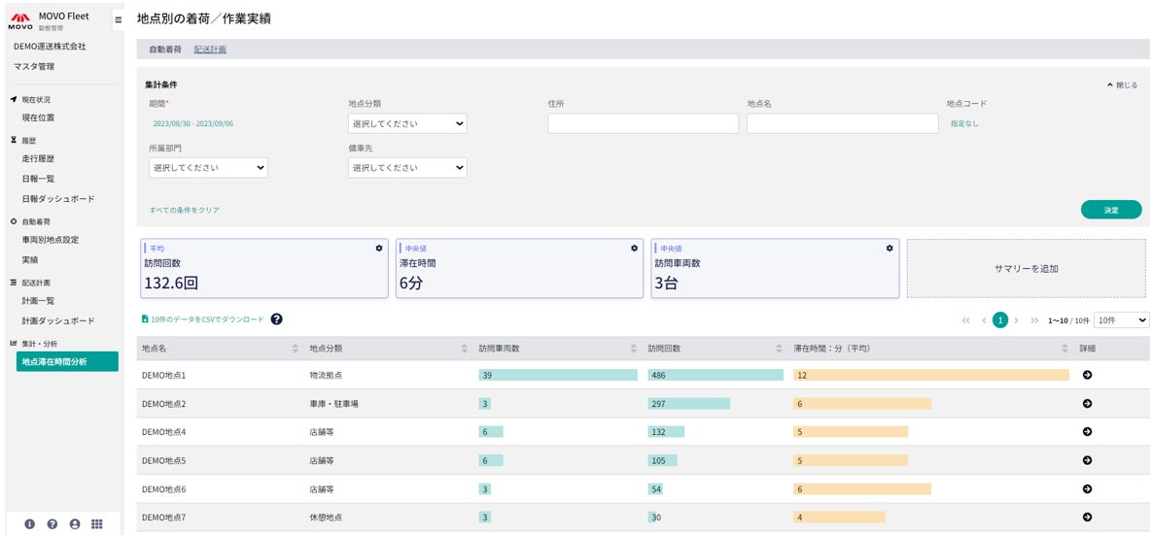Open details arrow for DEMO地点1 row
Screen dimensions: 1153x536
click(1087, 375)
